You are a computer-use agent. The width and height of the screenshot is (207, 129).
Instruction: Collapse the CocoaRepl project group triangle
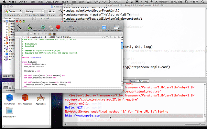point(4,21)
